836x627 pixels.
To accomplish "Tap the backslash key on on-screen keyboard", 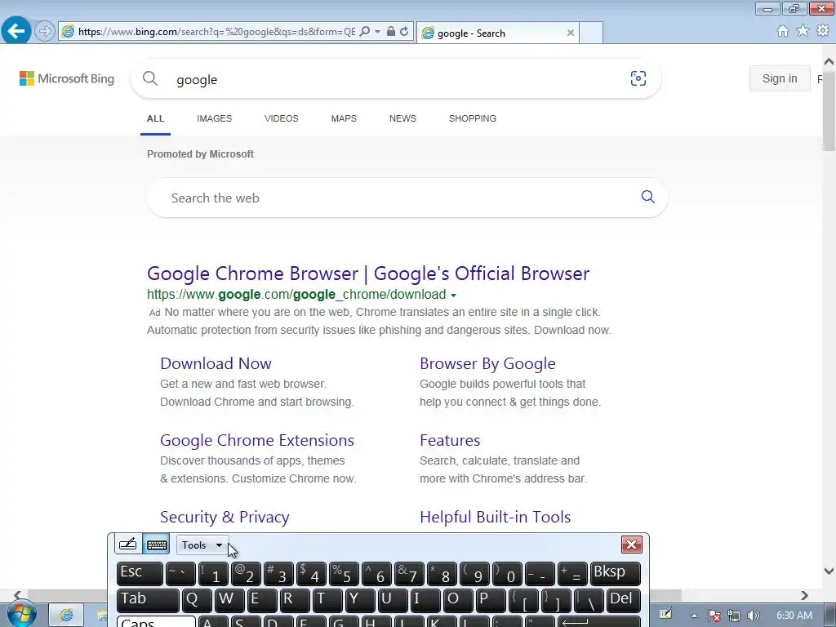I will tap(589, 600).
